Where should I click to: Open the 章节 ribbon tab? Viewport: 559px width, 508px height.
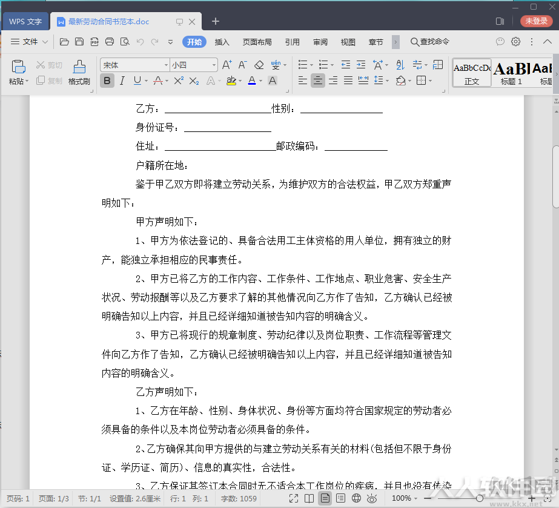pos(375,42)
